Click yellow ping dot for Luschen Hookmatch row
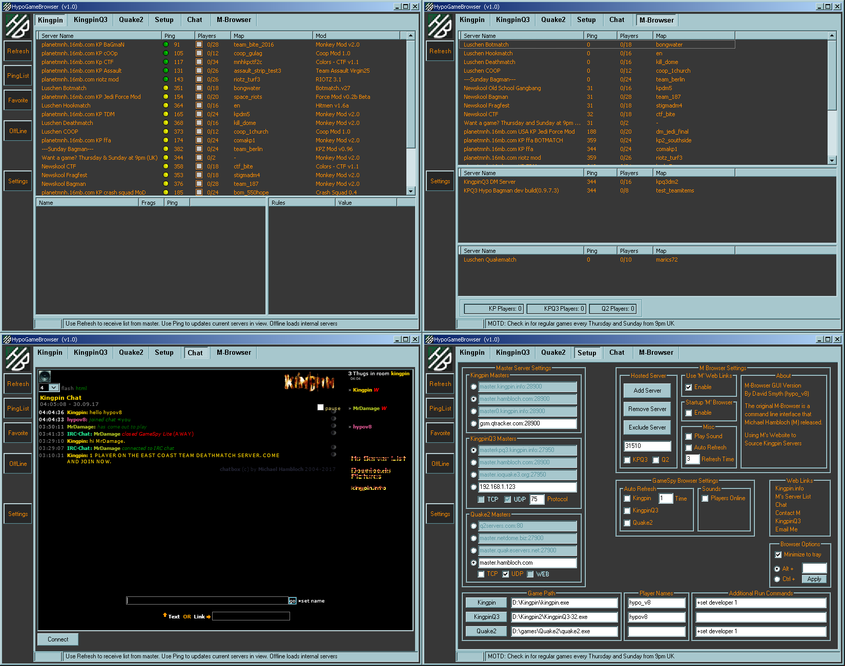Screen dimensions: 845x666 166,105
